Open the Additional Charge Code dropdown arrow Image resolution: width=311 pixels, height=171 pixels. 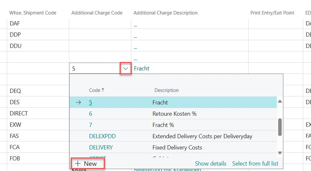pyautogui.click(x=126, y=68)
